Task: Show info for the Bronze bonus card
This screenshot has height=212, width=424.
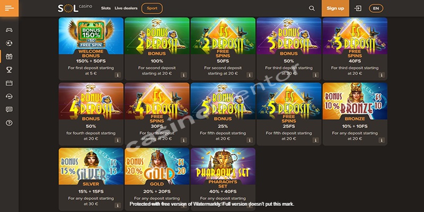Action: (x=382, y=140)
